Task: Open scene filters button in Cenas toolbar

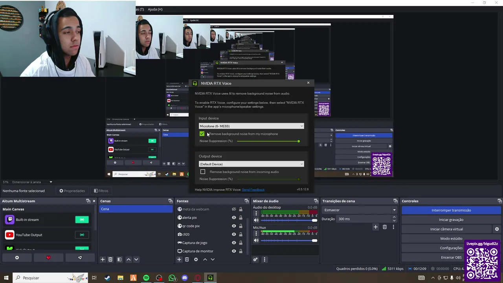Action: click(119, 259)
